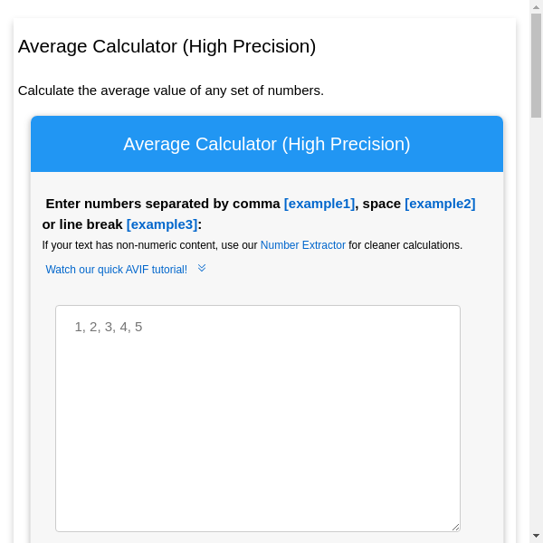Image resolution: width=543 pixels, height=543 pixels.
Task: Click the '1, 2, 3, 4, 5' placeholder text
Action: coord(109,327)
